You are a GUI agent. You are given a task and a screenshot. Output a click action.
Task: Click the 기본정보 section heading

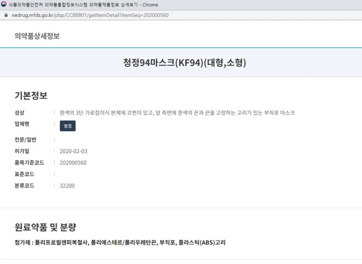pyautogui.click(x=31, y=96)
